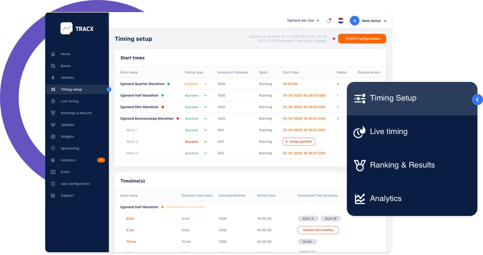Click the Live timing stopwatch icon

(x=359, y=132)
